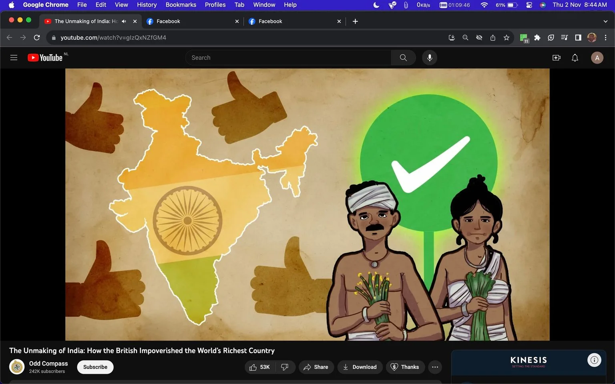Start voice search with the microphone icon

pyautogui.click(x=430, y=58)
